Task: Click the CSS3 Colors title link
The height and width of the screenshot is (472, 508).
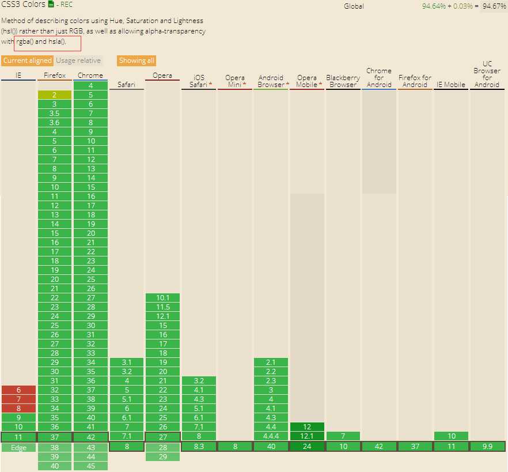Action: coord(23,4)
